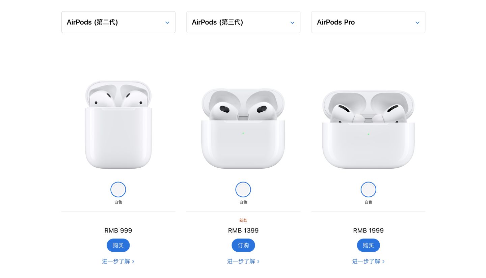Click 购买 for AirPods Pro

click(x=368, y=245)
